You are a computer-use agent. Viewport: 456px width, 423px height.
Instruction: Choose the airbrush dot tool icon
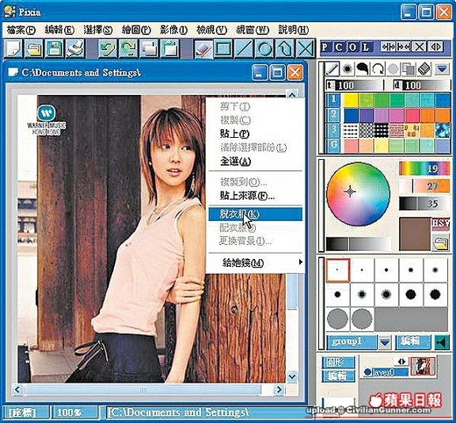click(x=347, y=69)
